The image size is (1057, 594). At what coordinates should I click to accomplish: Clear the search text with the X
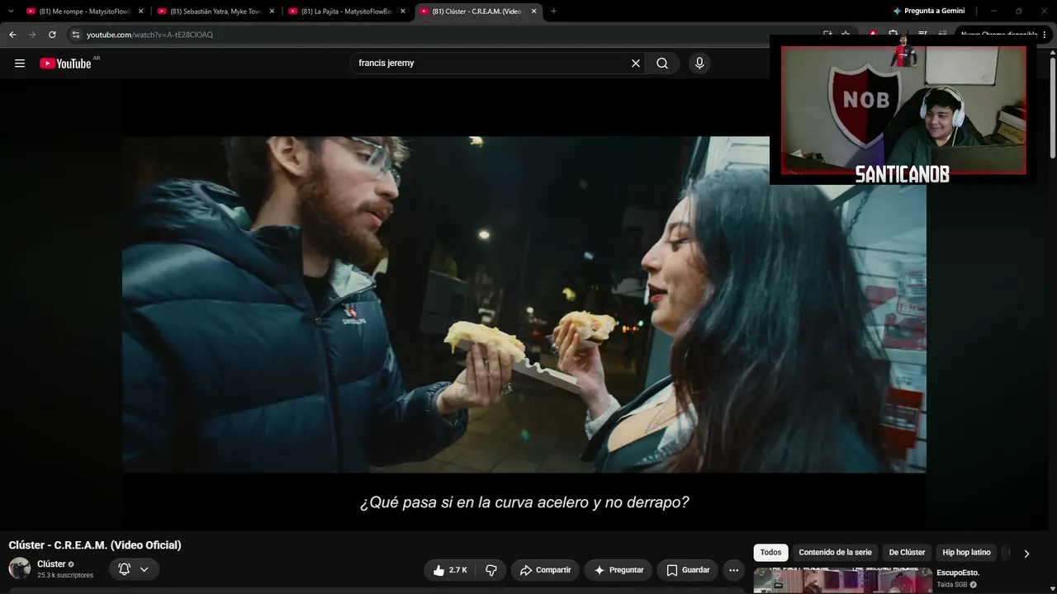[636, 64]
